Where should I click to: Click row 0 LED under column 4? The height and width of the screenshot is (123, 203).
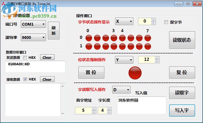(122, 38)
